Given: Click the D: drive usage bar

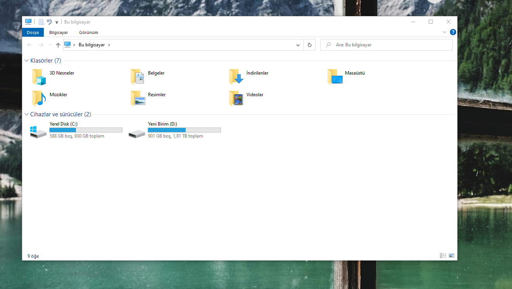Looking at the screenshot, I should 184,130.
